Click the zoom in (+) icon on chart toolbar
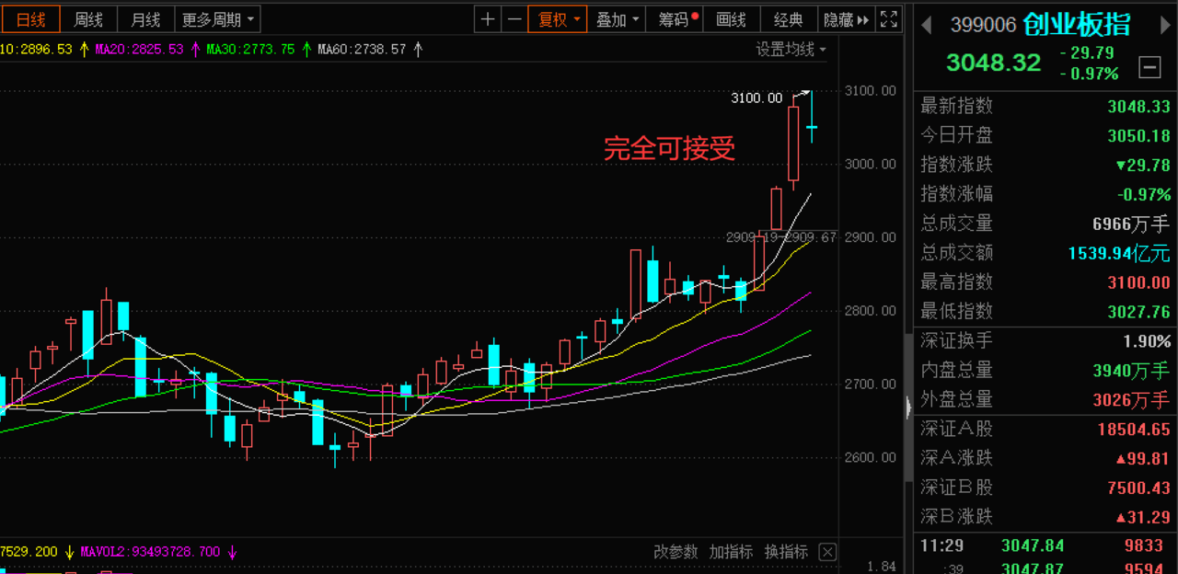Image resolution: width=1178 pixels, height=574 pixels. [x=487, y=18]
